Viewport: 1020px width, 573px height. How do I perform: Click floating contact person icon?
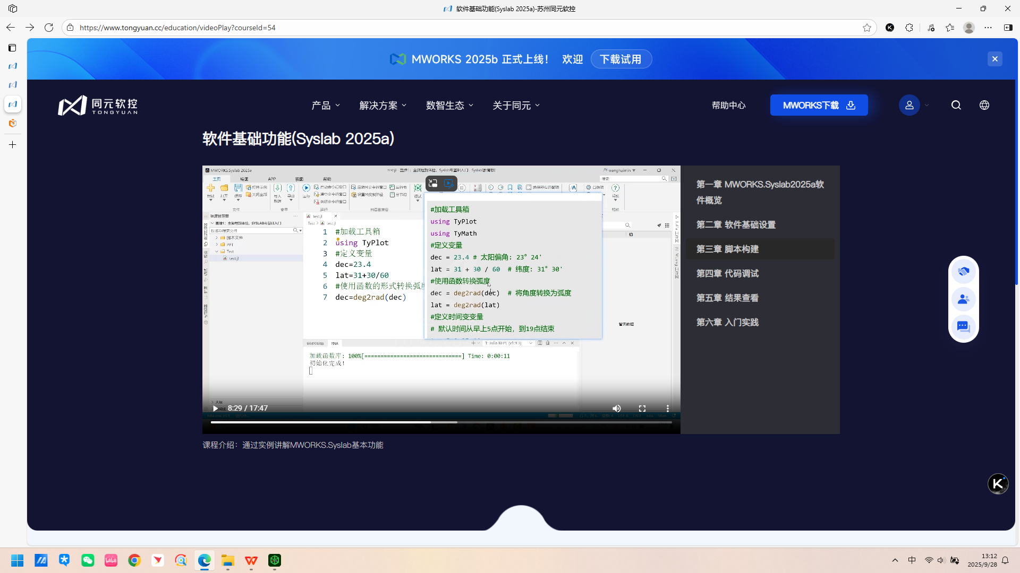[x=963, y=299]
